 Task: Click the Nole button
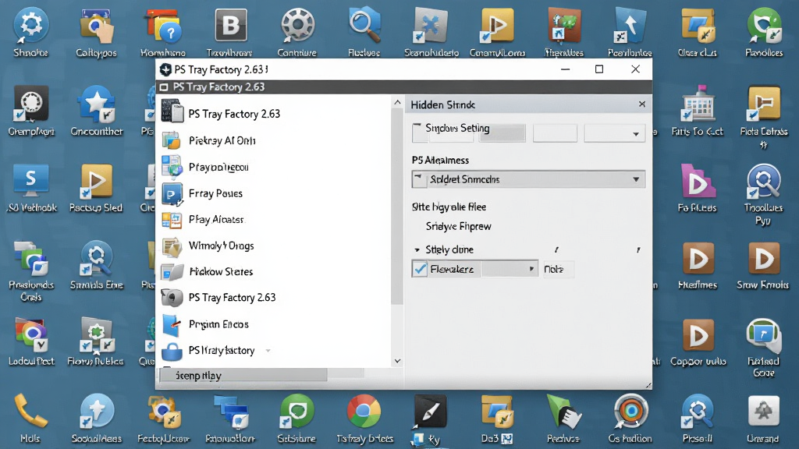(557, 269)
